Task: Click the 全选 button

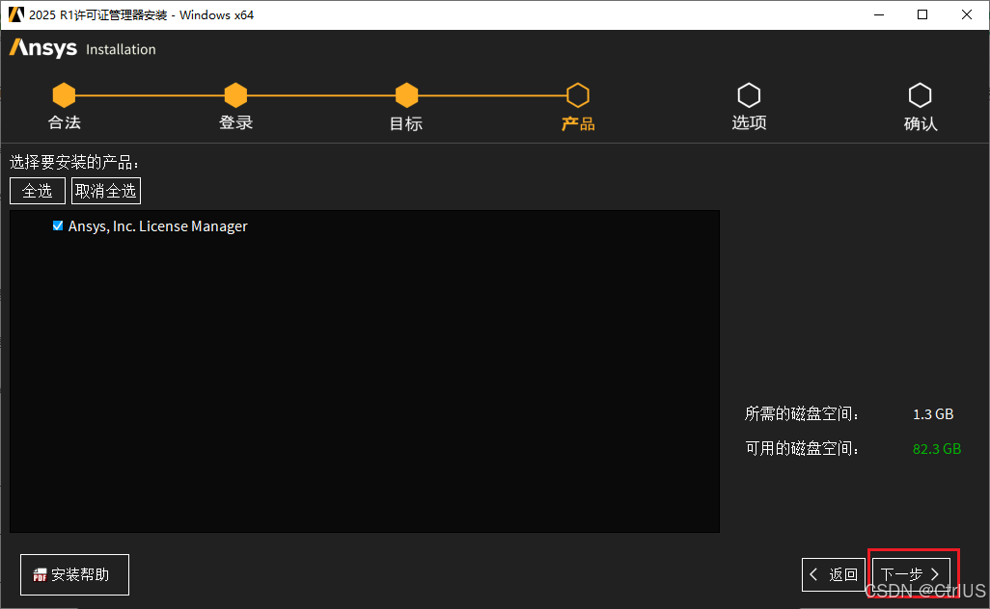Action: 38,191
